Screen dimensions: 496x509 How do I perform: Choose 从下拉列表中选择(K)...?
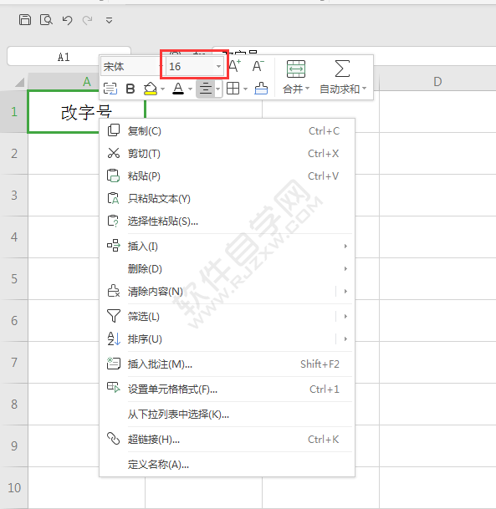pos(227,414)
